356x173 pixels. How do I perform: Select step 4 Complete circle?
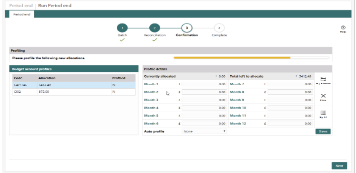click(x=219, y=28)
